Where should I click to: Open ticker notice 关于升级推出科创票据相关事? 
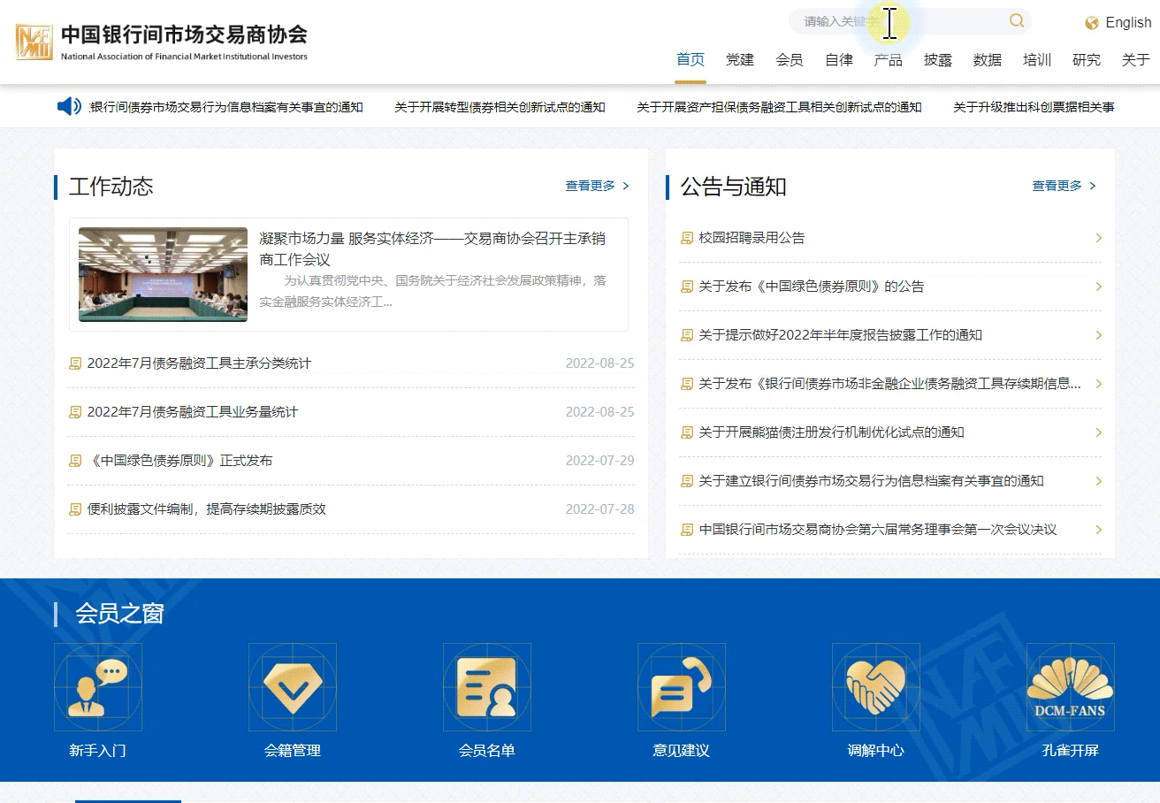click(x=1034, y=107)
